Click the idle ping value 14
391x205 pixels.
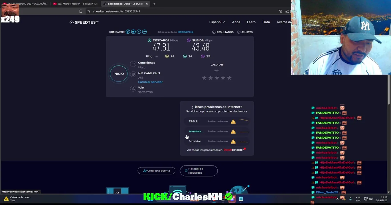(172, 56)
